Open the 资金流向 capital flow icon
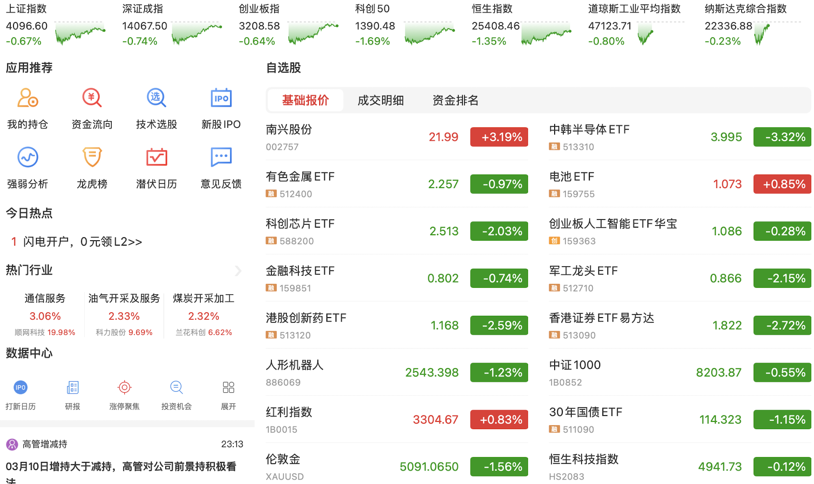Image resolution: width=814 pixels, height=484 pixels. tap(92, 98)
